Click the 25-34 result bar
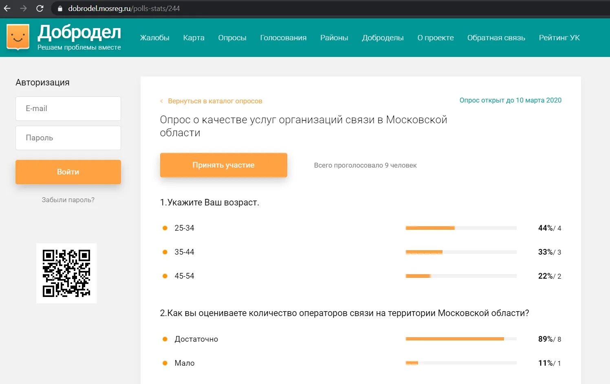610x384 pixels. click(461, 228)
